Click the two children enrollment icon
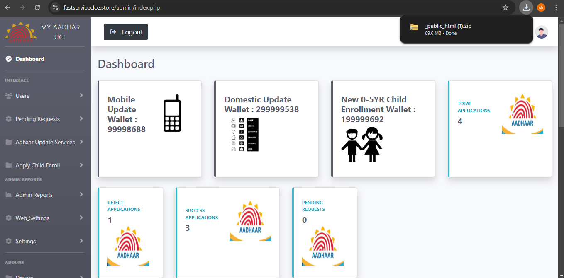 pyautogui.click(x=361, y=145)
